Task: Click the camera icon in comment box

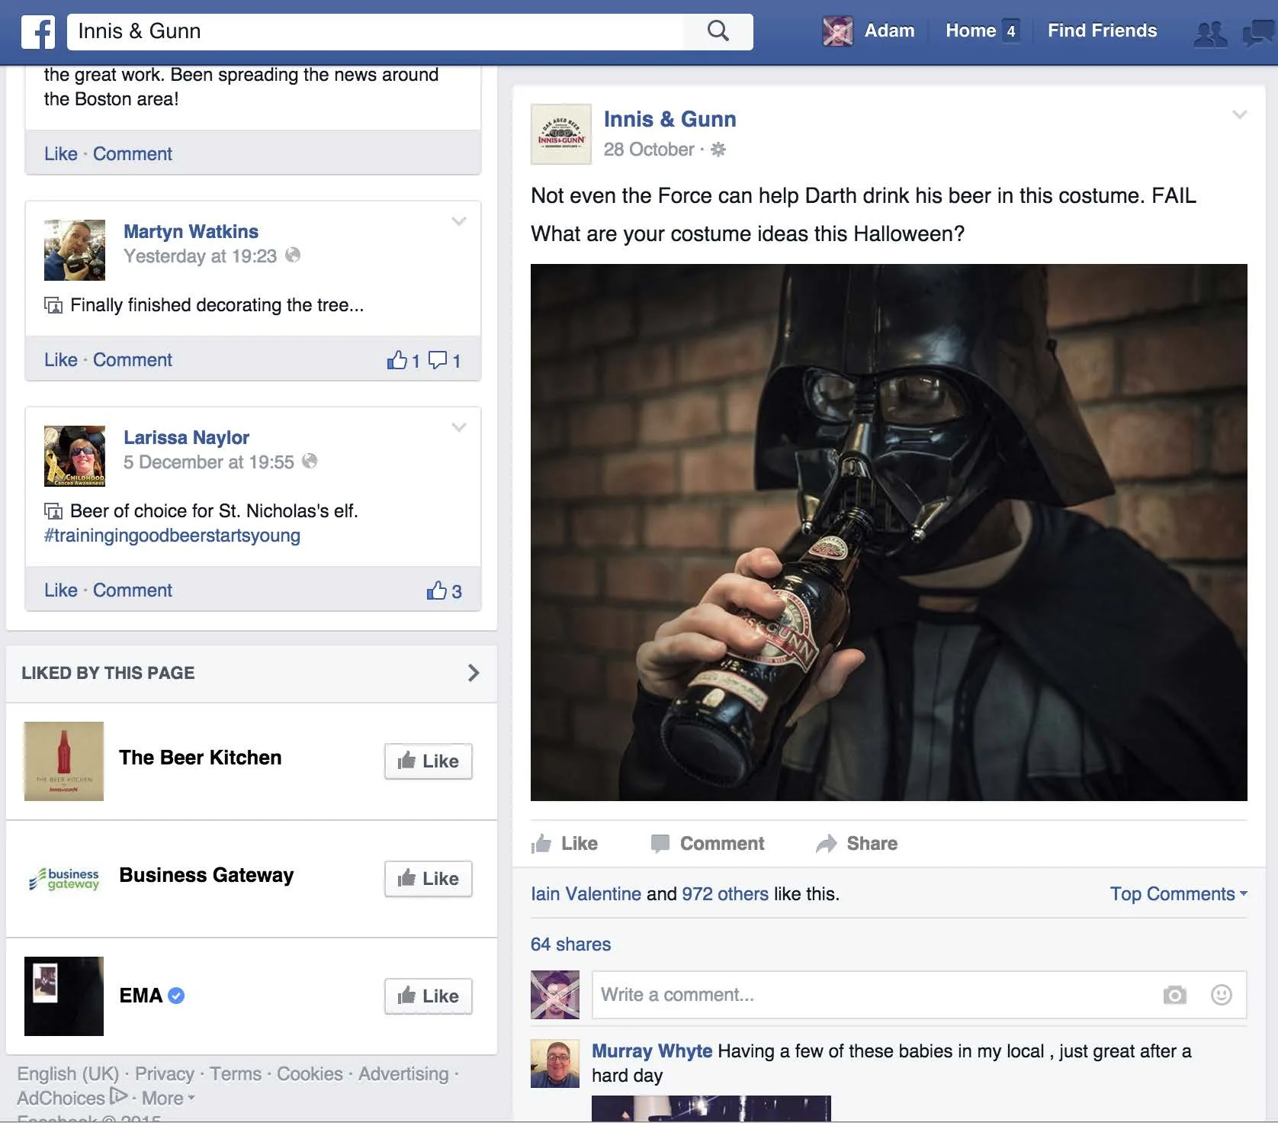Action: [1174, 995]
